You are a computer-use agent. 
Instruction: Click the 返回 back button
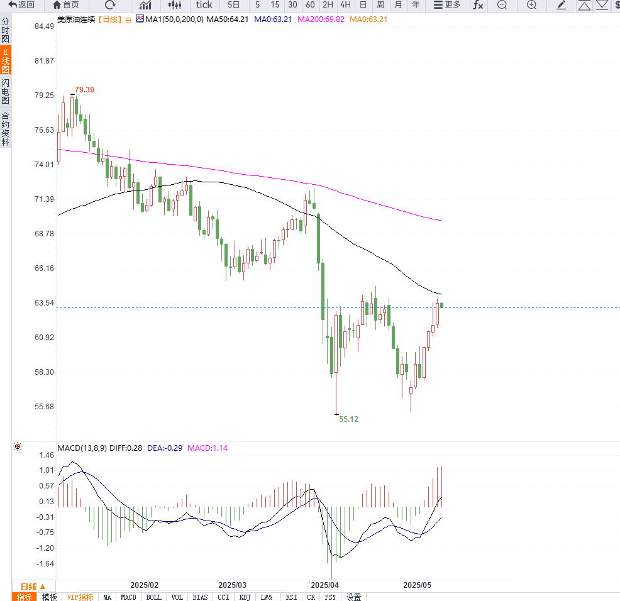click(21, 5)
